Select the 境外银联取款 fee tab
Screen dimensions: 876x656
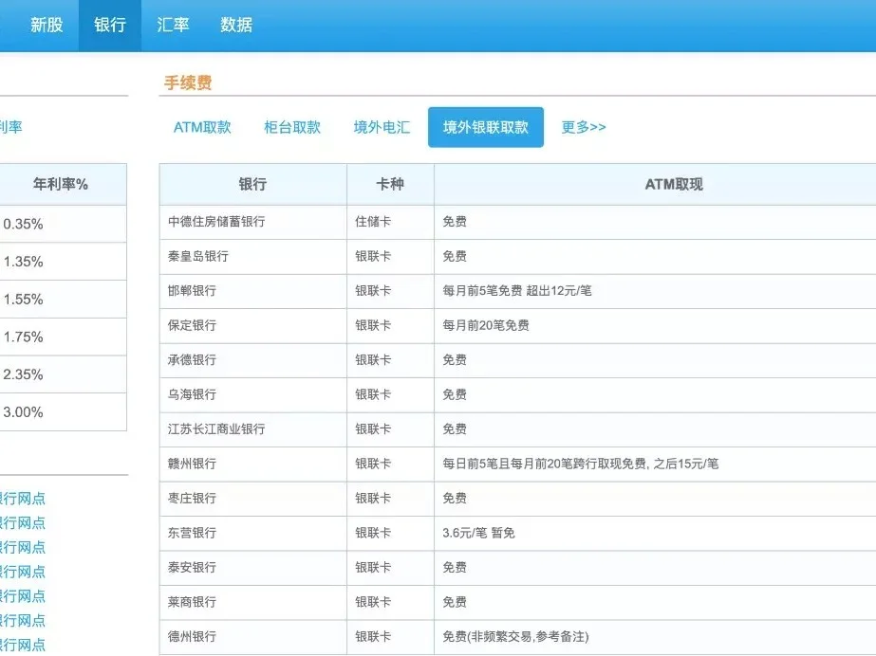(x=486, y=127)
